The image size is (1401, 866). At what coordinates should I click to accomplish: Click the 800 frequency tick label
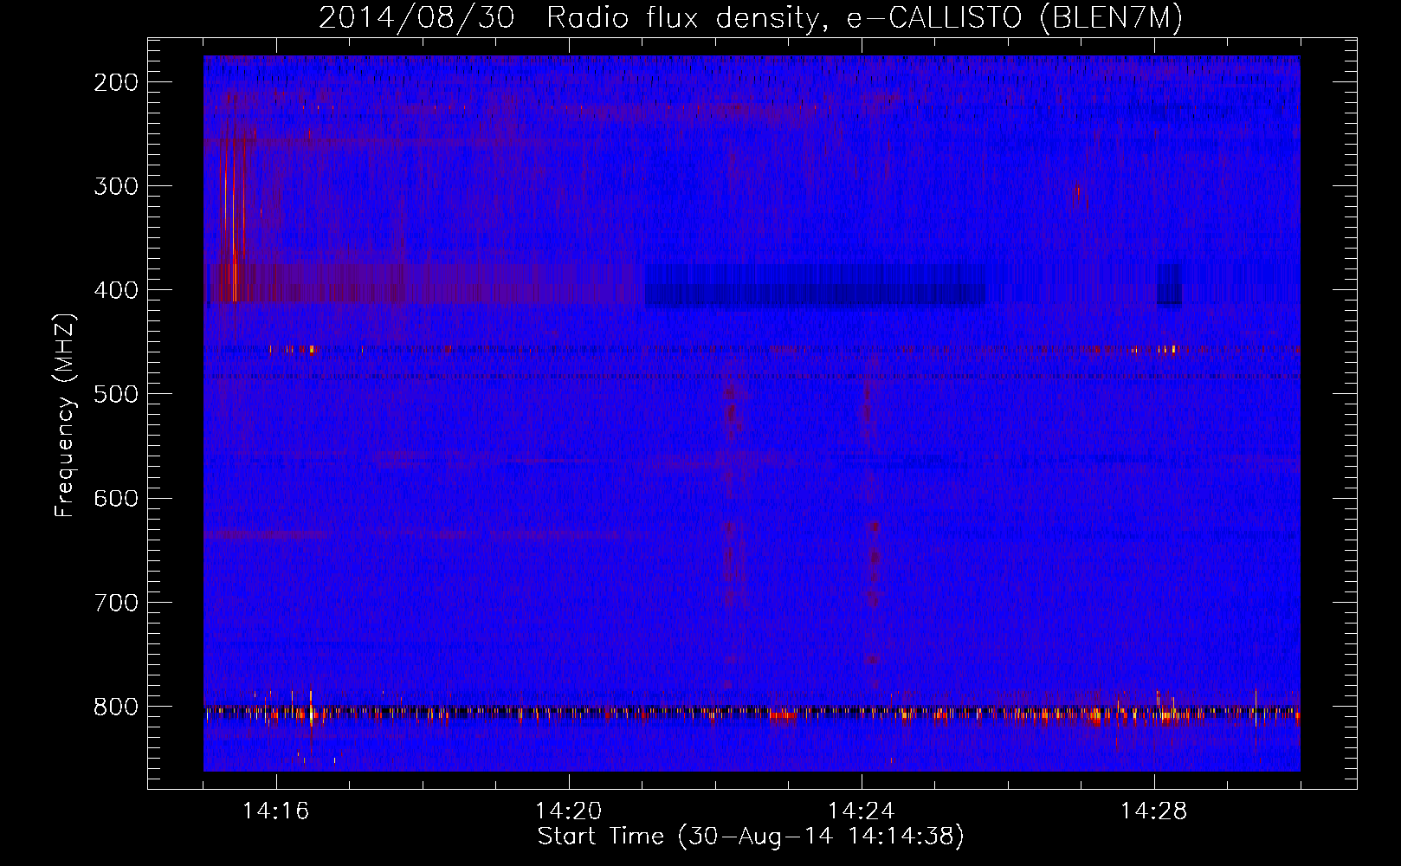116,707
